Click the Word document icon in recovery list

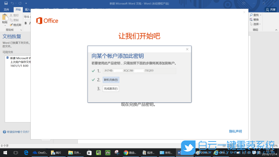8,58
